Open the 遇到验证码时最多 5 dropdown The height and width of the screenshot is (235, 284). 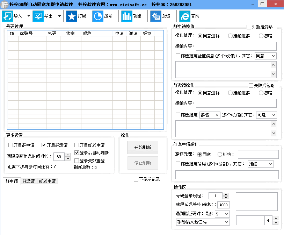(222, 214)
